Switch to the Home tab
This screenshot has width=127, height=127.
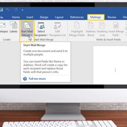tap(16, 17)
